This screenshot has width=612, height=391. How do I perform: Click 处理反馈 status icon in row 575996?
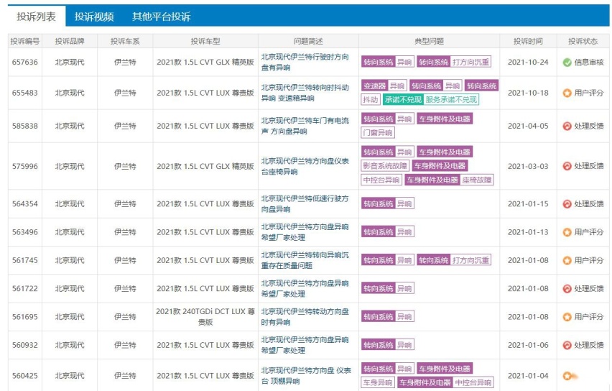(x=567, y=166)
